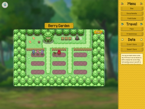Screen dimensions: 145x109
Task: Click the red berry icon left of Menu
Action: [x=122, y=3]
